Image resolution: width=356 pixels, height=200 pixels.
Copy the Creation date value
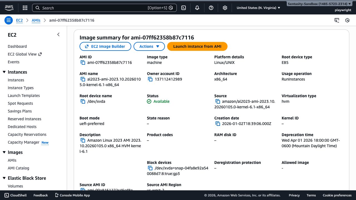tap(218, 124)
